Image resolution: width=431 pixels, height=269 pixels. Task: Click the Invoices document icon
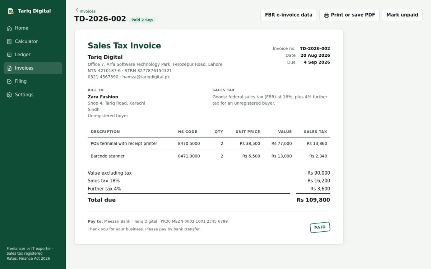(x=9, y=68)
